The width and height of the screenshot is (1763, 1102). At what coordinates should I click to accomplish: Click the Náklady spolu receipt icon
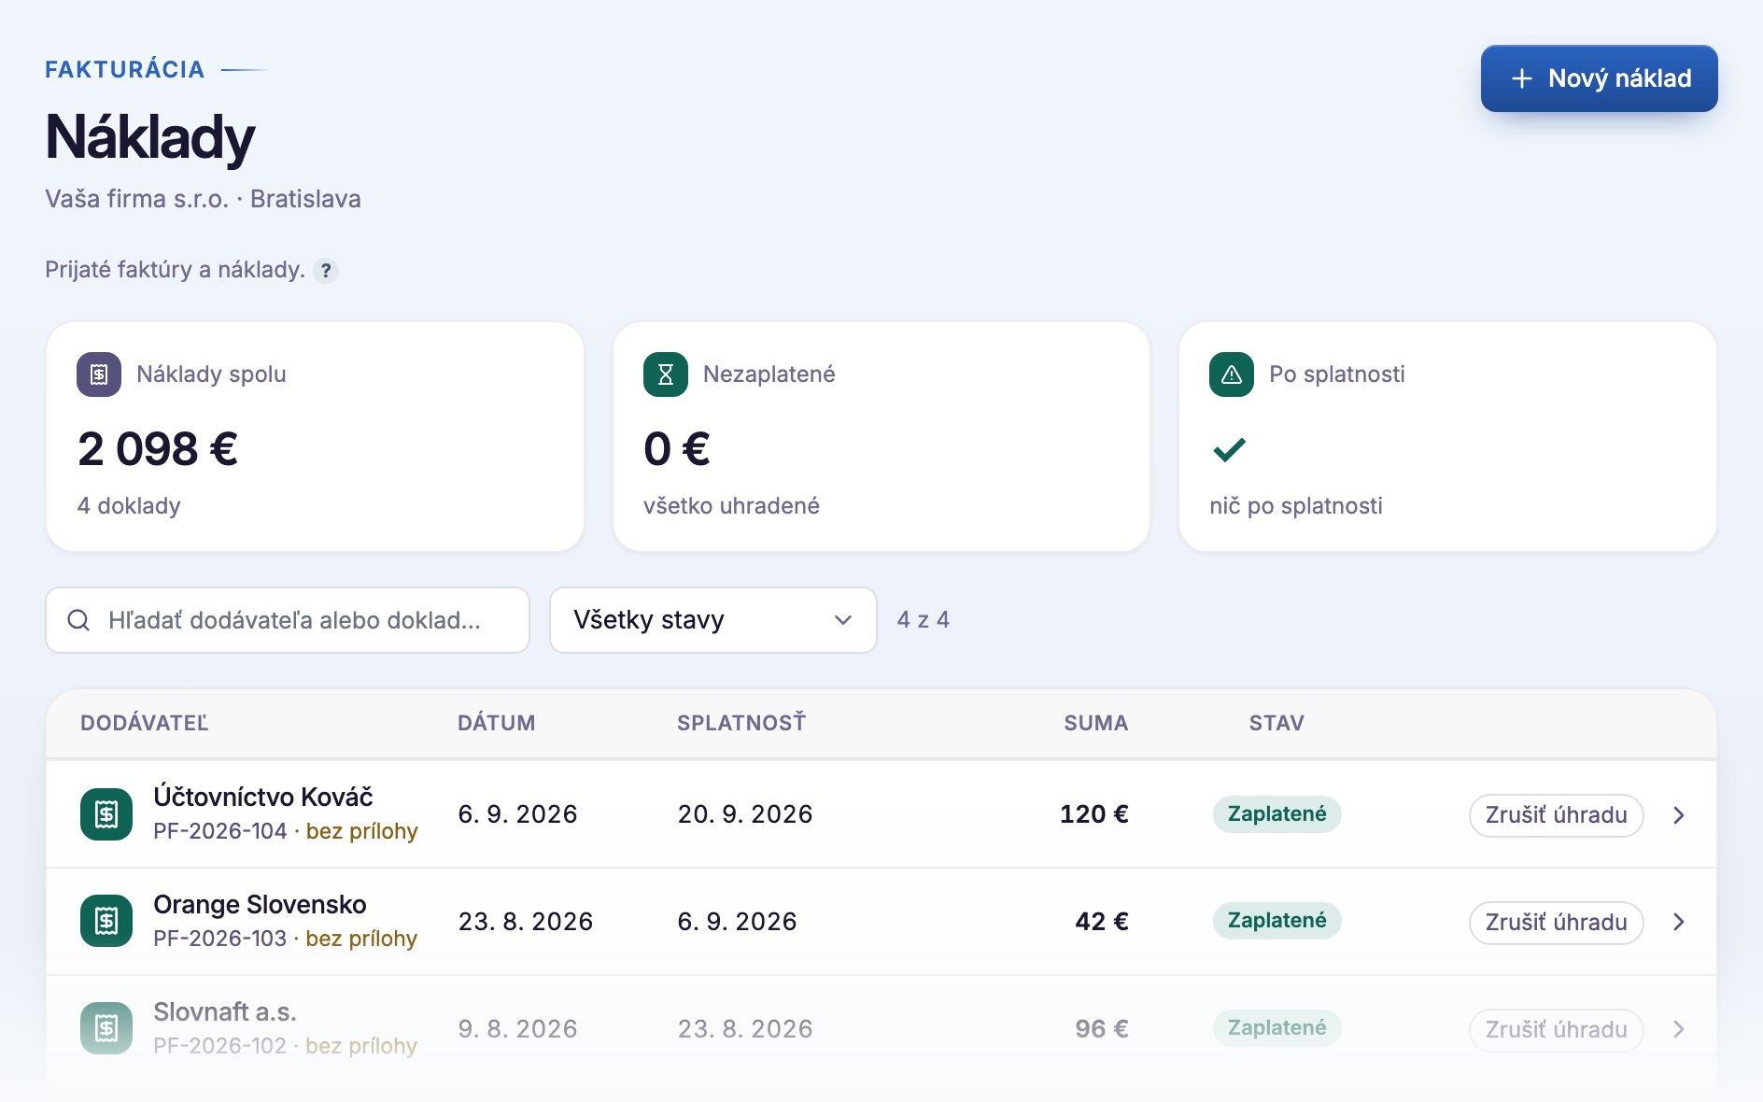tap(99, 374)
